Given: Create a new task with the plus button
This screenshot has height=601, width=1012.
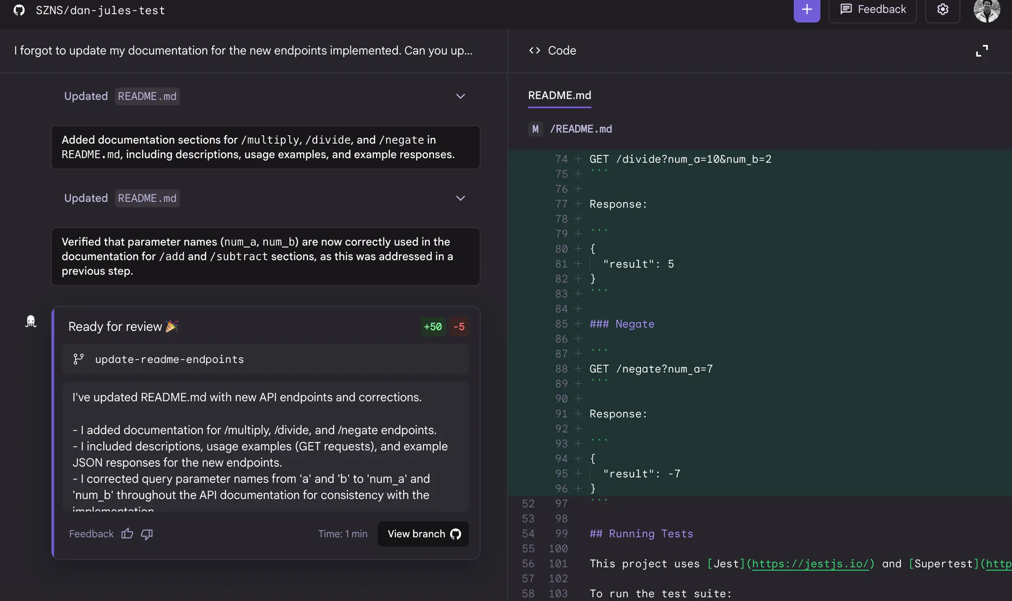Looking at the screenshot, I should coord(806,10).
